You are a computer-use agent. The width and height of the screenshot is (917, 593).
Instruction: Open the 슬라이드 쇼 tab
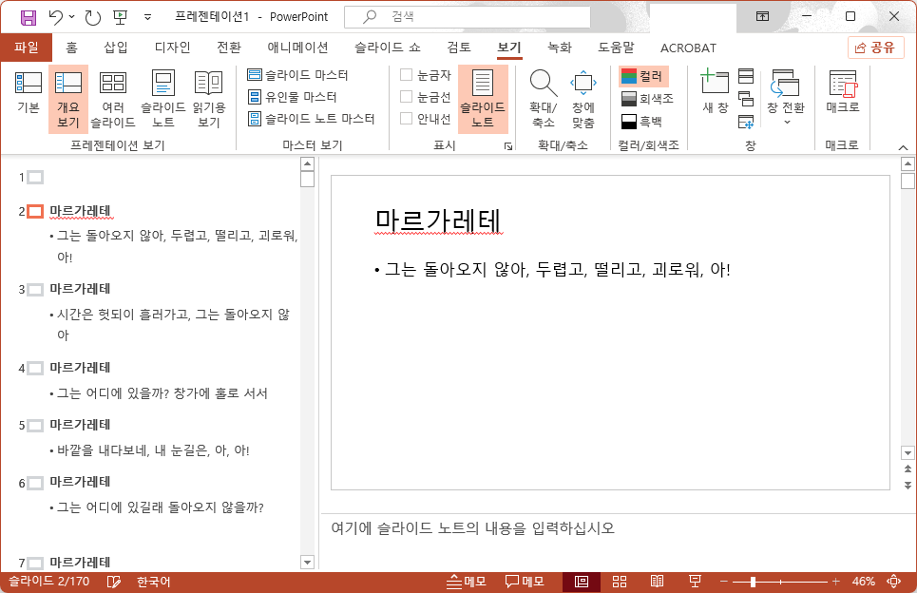click(387, 48)
